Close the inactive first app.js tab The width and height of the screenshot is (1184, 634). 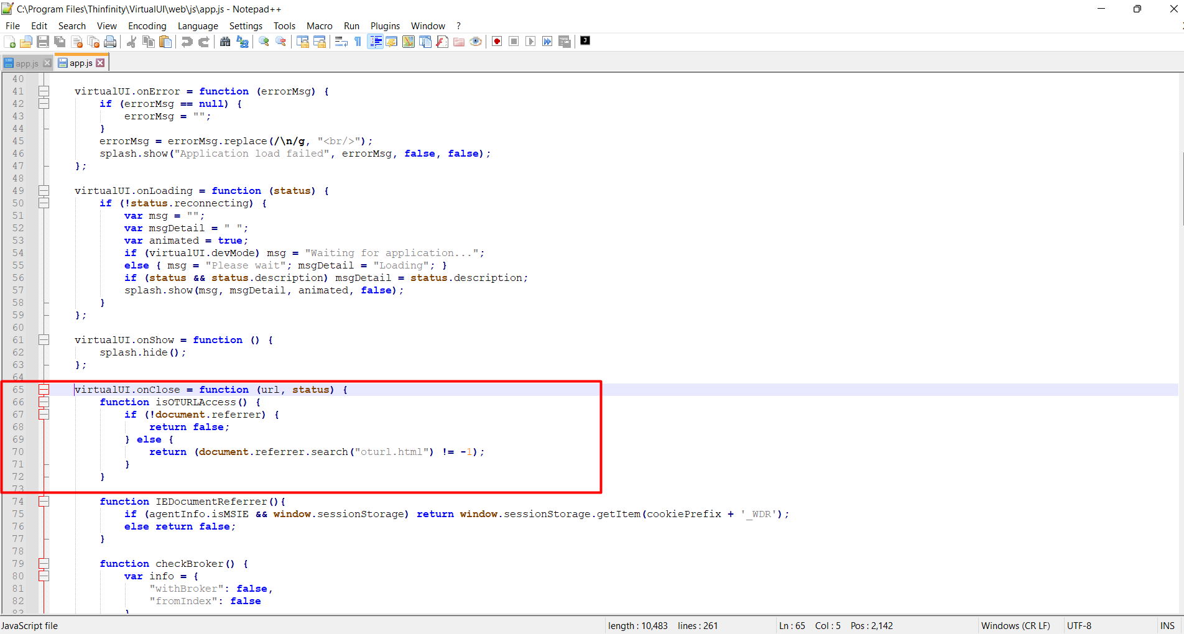47,63
